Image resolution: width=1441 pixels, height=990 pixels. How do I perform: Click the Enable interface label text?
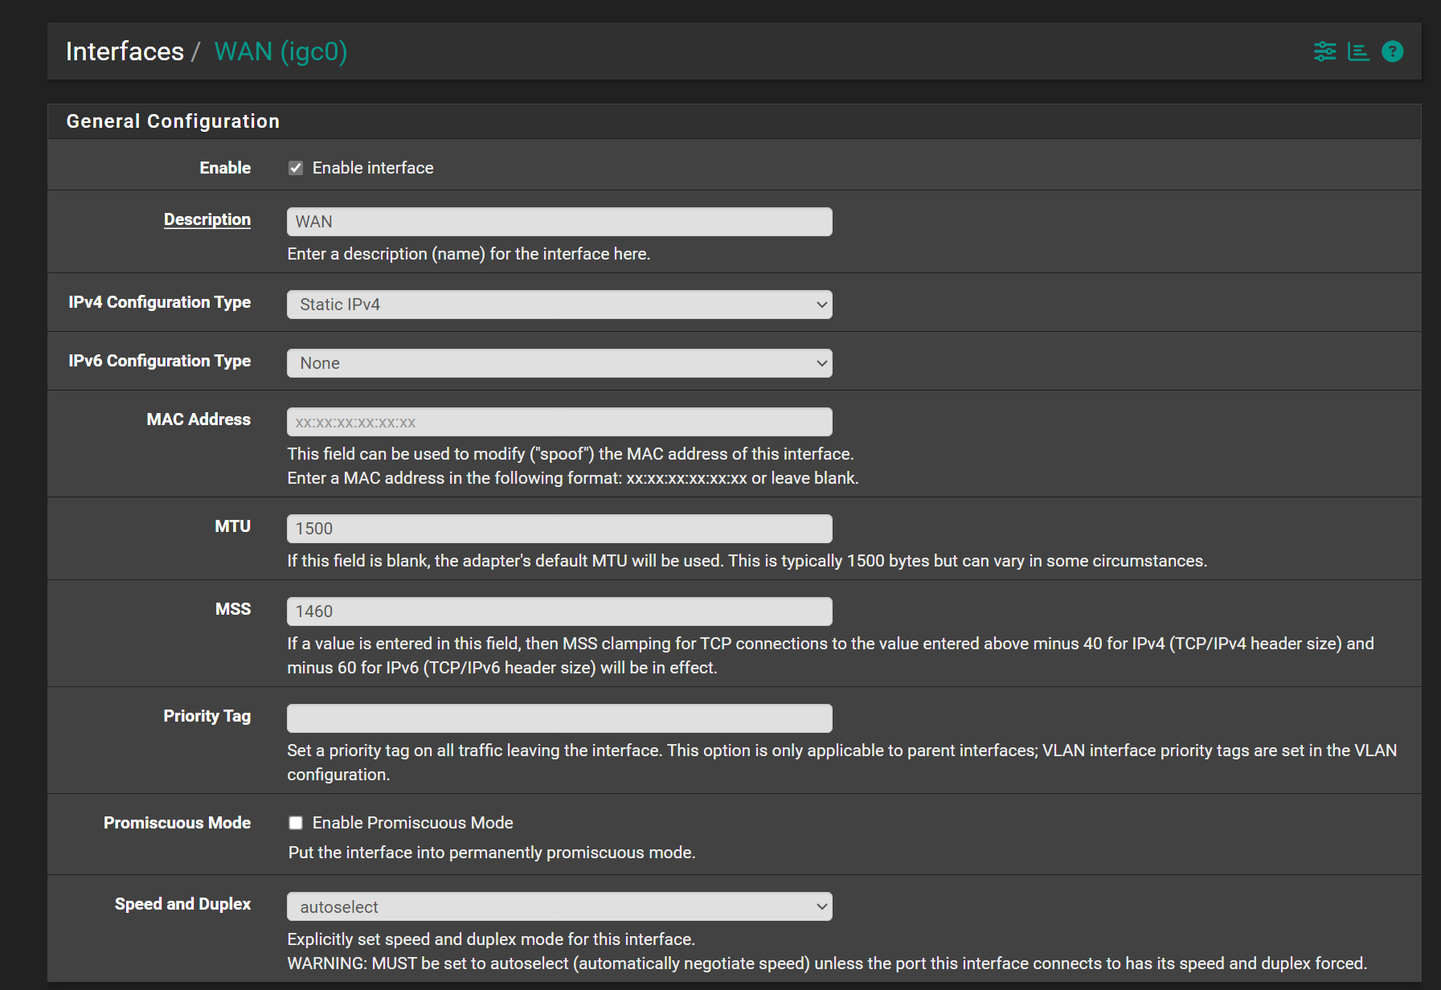[373, 168]
